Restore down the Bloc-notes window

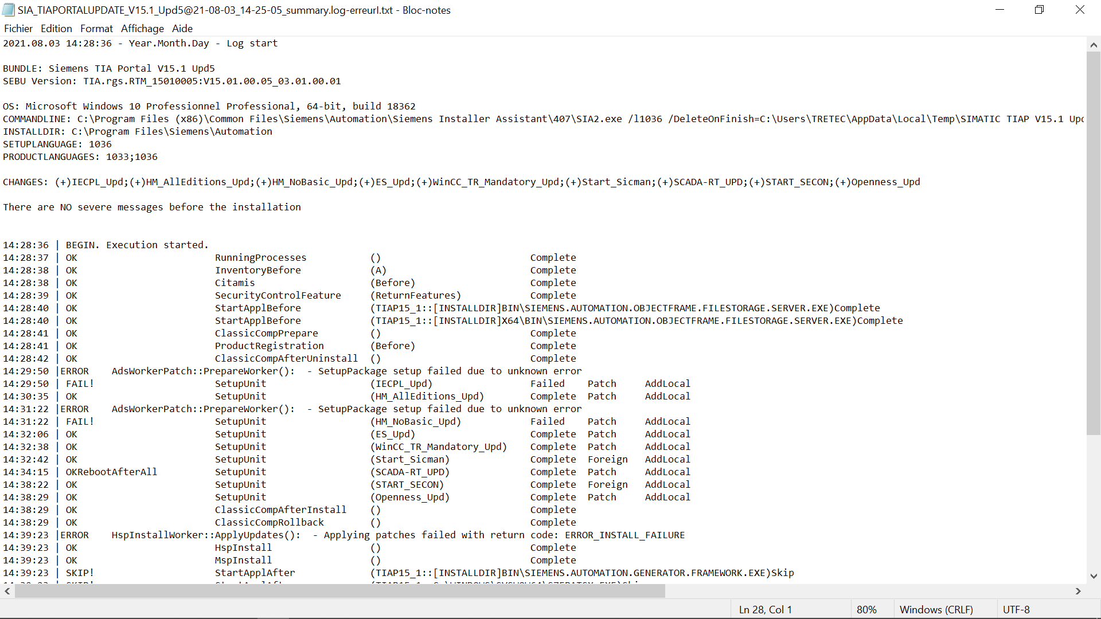[1039, 10]
